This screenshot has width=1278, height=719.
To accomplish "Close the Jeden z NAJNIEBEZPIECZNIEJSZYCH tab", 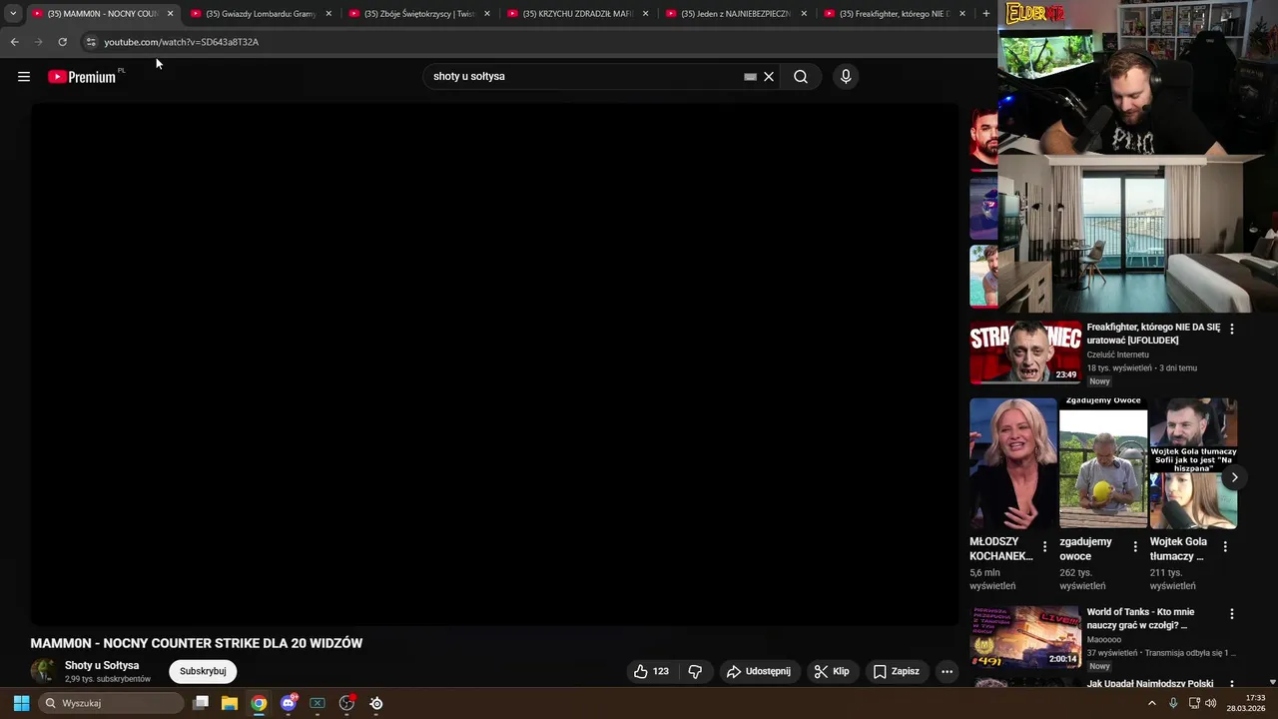I will coord(804,14).
